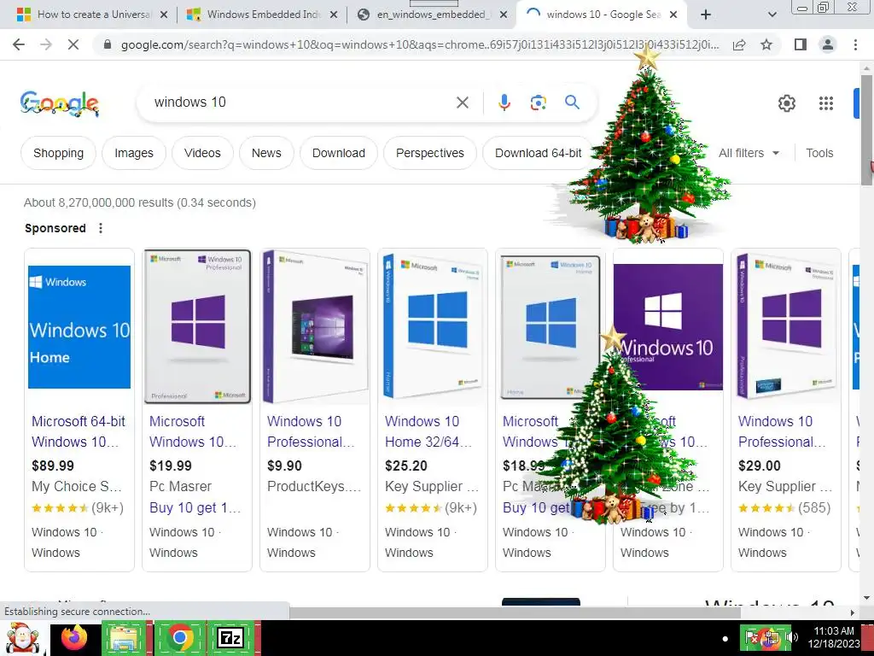The height and width of the screenshot is (656, 874).
Task: Stop loading the page
Action: click(x=73, y=44)
